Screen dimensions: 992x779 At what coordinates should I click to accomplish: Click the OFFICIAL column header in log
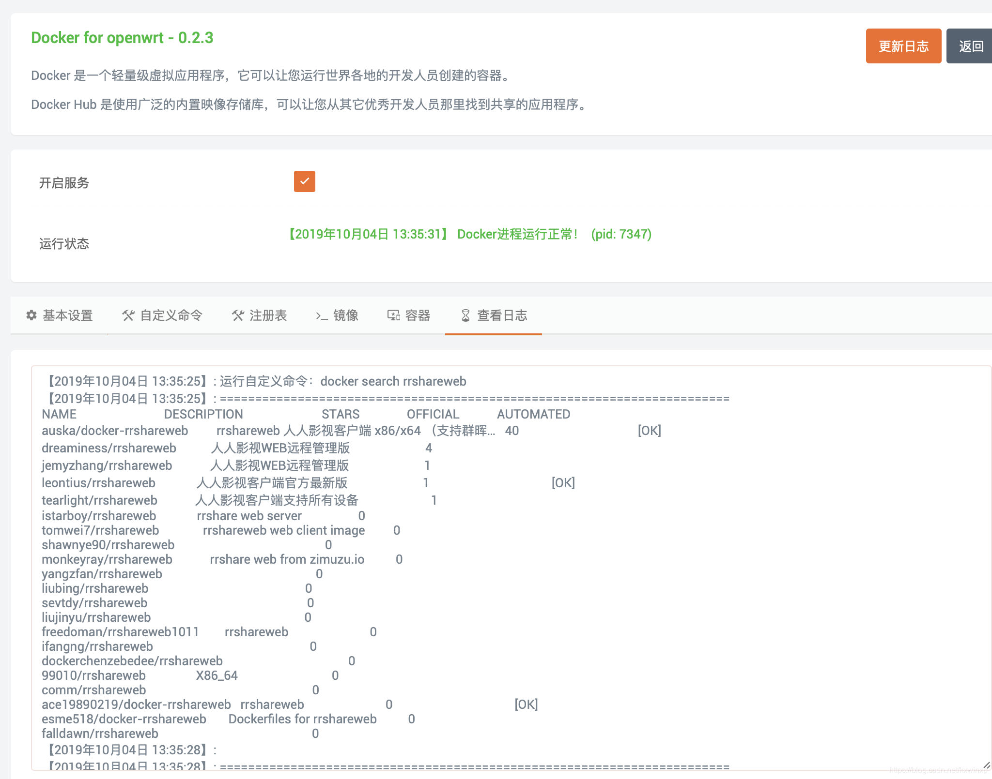click(x=433, y=414)
